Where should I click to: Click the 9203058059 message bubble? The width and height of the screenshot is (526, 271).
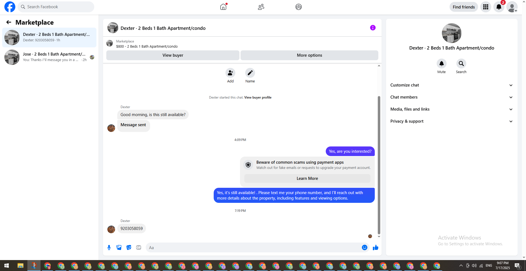[131, 229]
